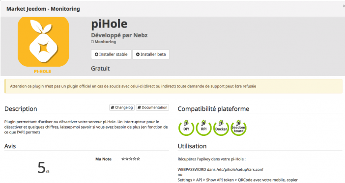Rate the plugin with the first star
This screenshot has height=183, width=345.
pos(123,159)
